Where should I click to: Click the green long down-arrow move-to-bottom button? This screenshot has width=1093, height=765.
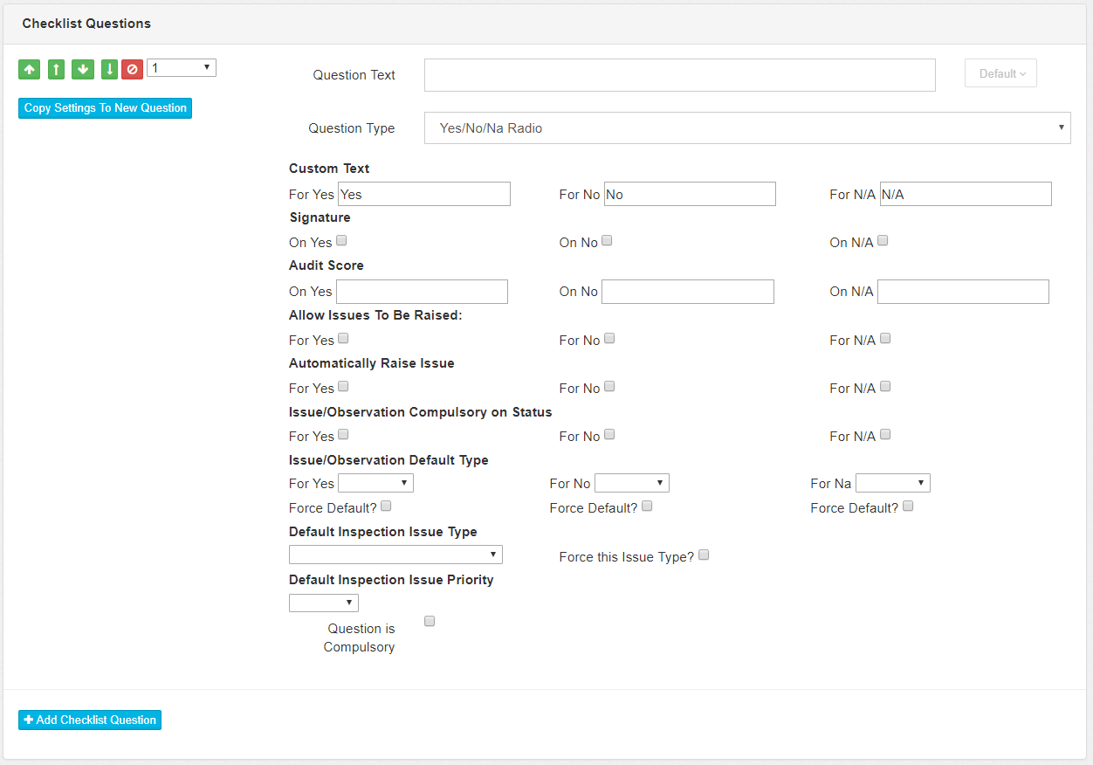pyautogui.click(x=109, y=69)
